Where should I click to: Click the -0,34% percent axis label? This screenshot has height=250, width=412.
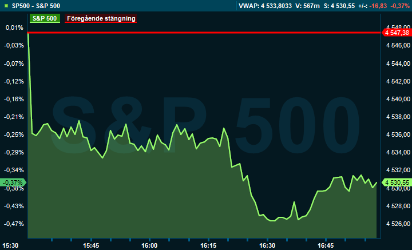click(14, 170)
